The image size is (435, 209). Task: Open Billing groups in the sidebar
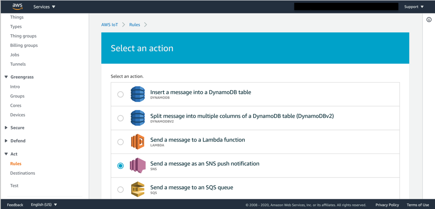click(x=24, y=45)
